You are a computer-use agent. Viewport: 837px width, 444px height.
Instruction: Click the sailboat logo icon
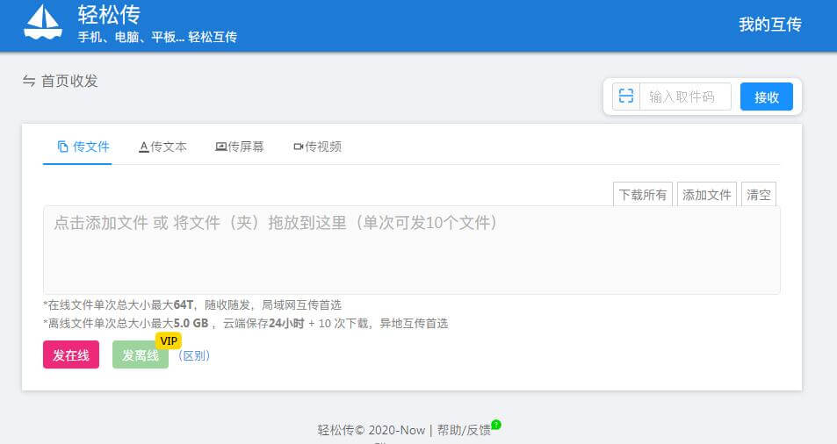[42, 23]
